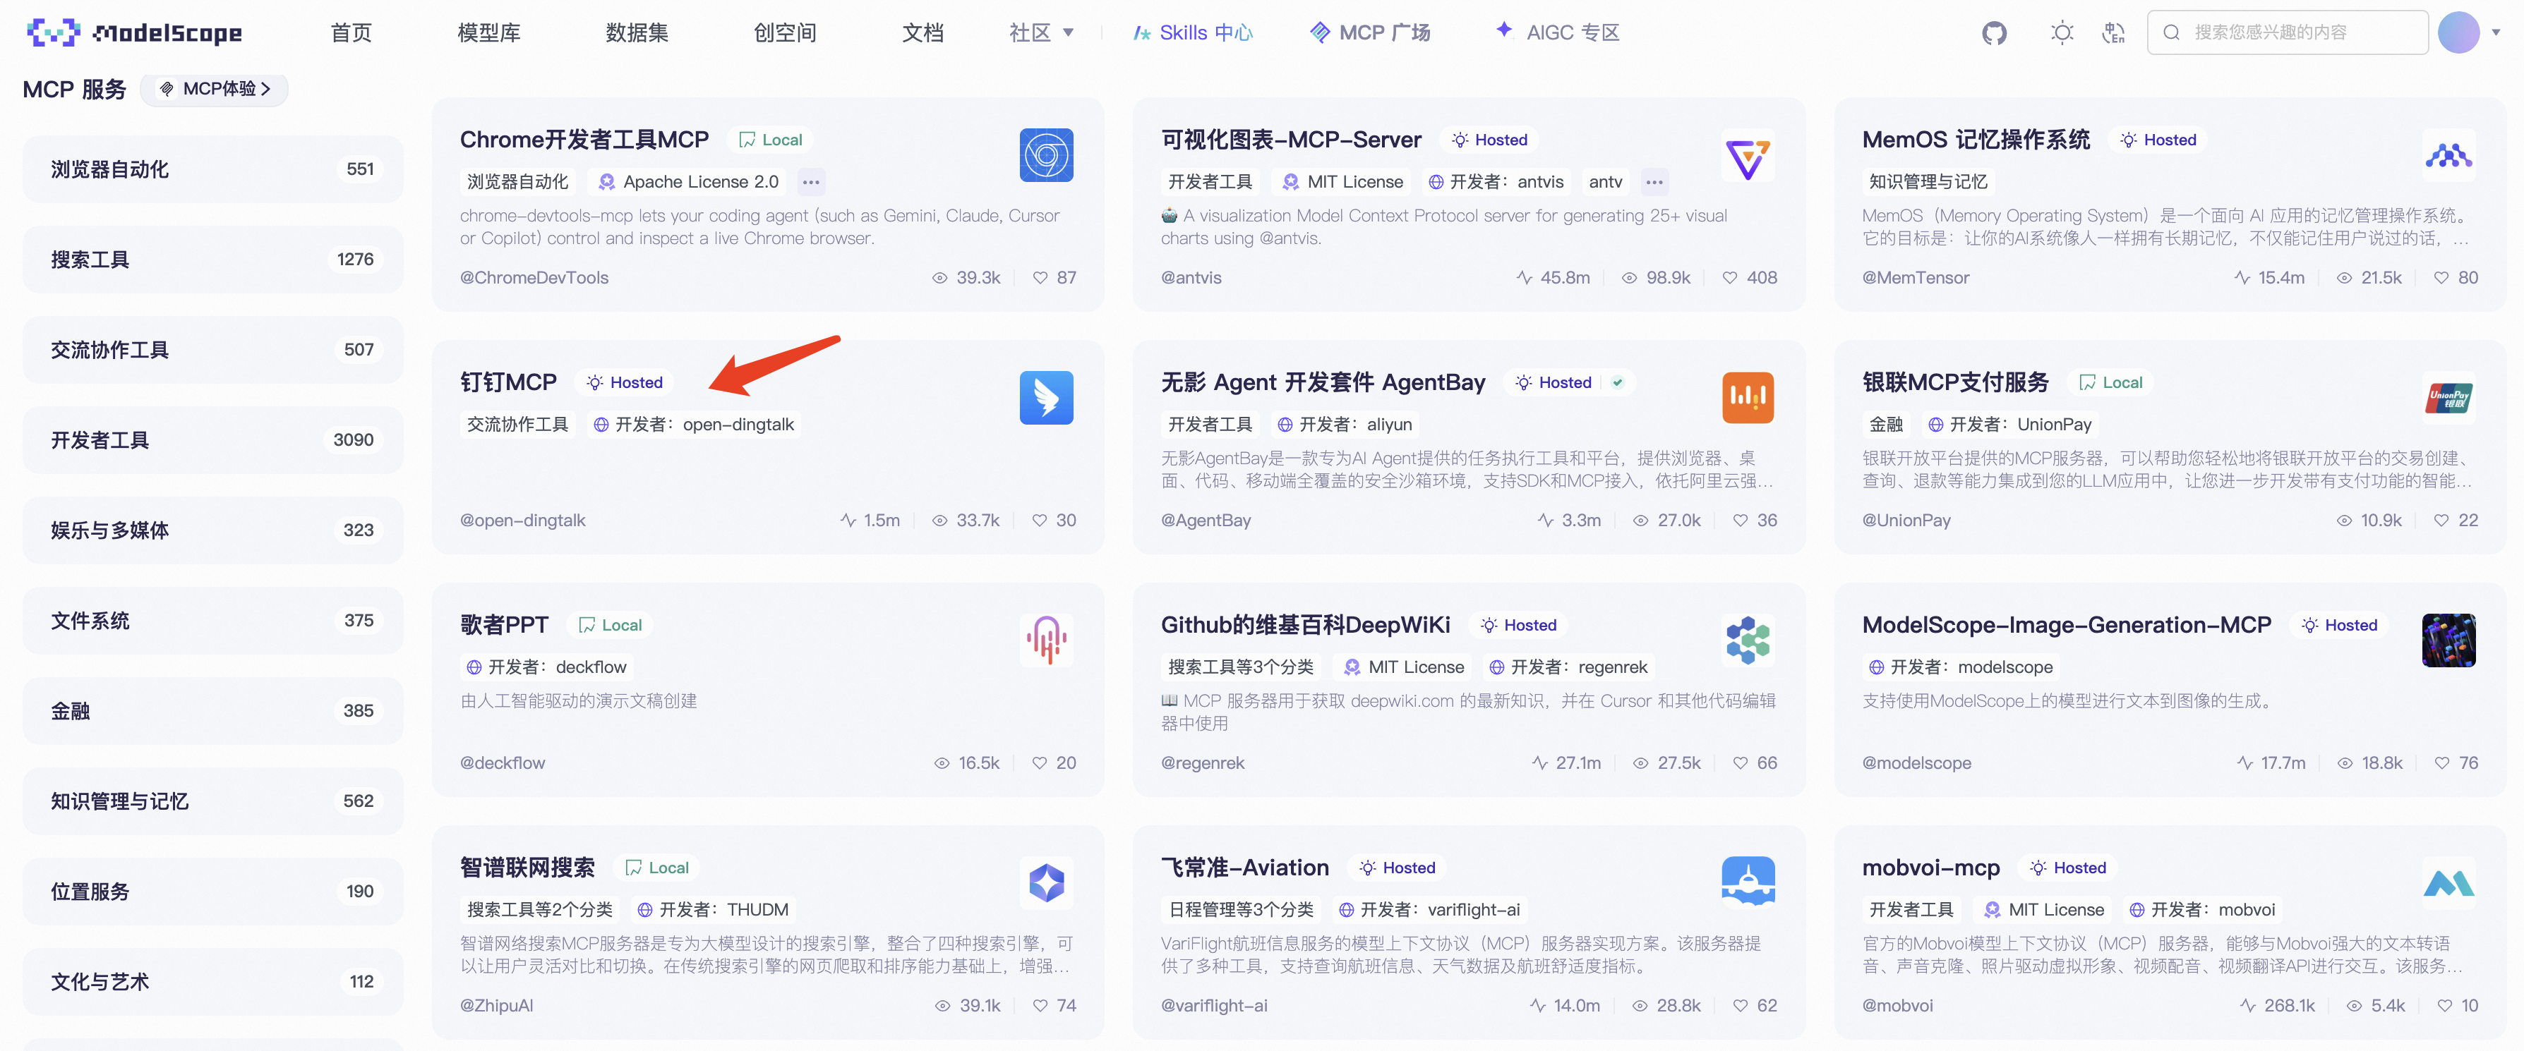The width and height of the screenshot is (2524, 1051).
Task: Click 开发者: deckflow tag
Action: (x=546, y=667)
